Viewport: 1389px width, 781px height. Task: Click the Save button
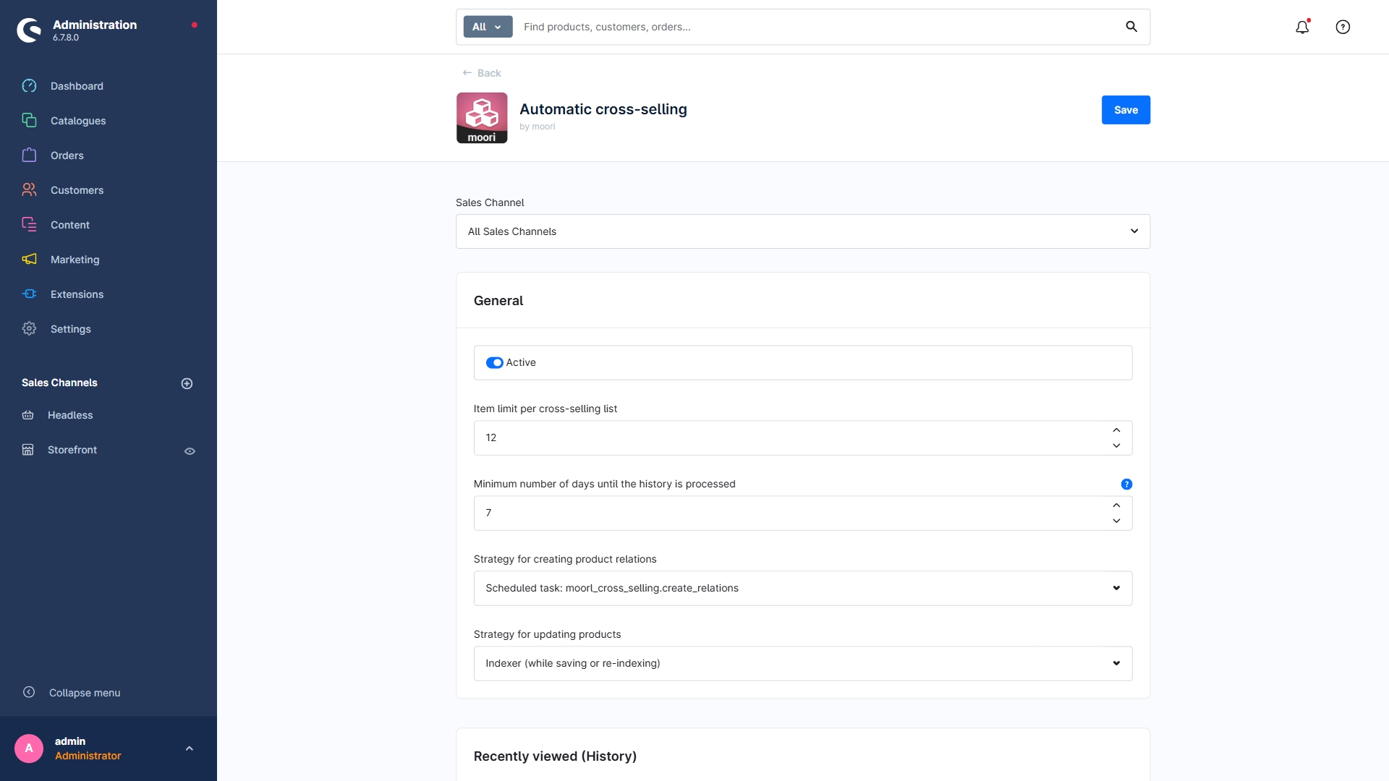1125,109
